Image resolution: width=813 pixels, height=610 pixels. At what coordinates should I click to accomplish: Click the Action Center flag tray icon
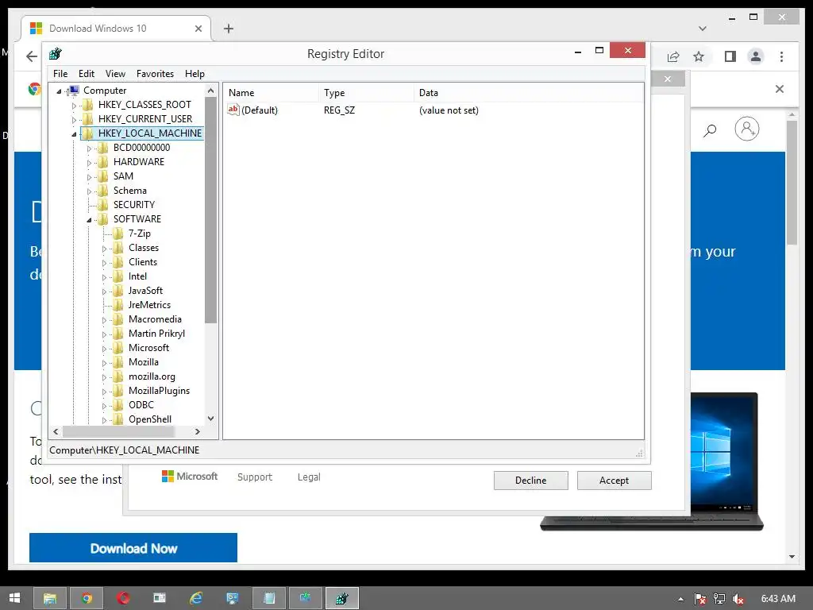coord(700,599)
